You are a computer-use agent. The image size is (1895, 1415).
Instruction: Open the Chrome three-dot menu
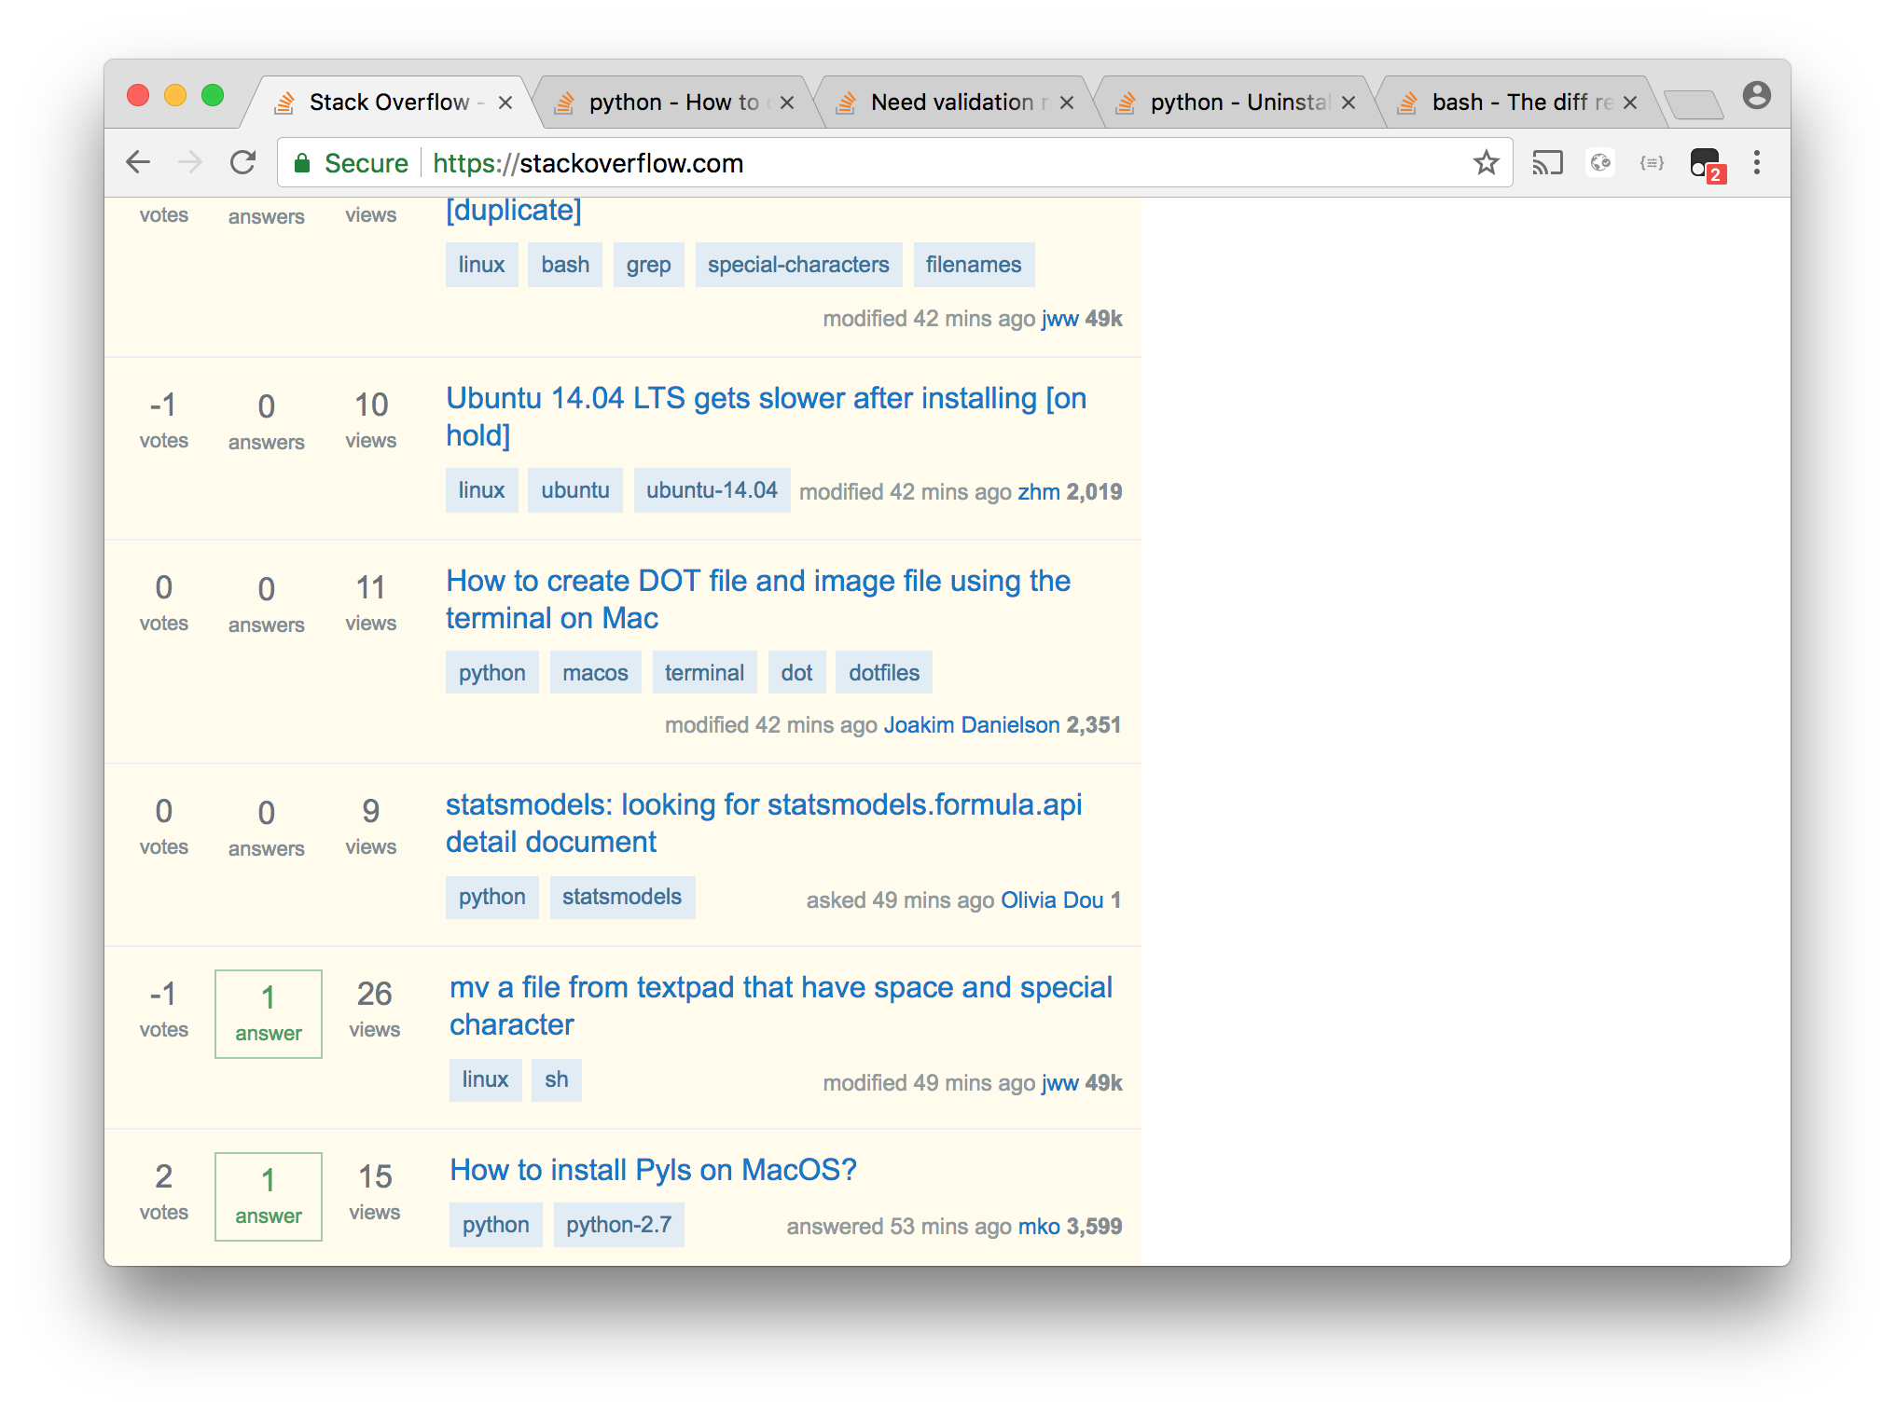[1757, 163]
